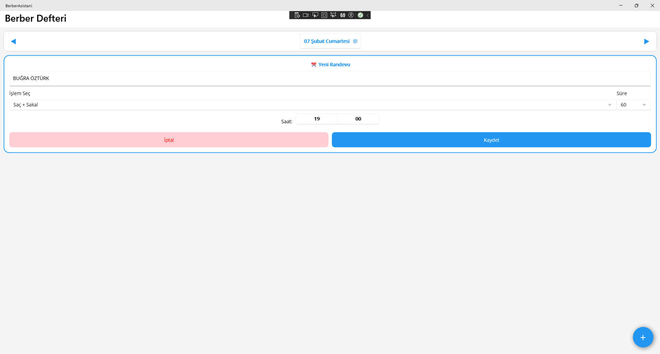660x354 pixels.
Task: Collapse the debug toolbar with the chevron
Action: pyautogui.click(x=368, y=15)
